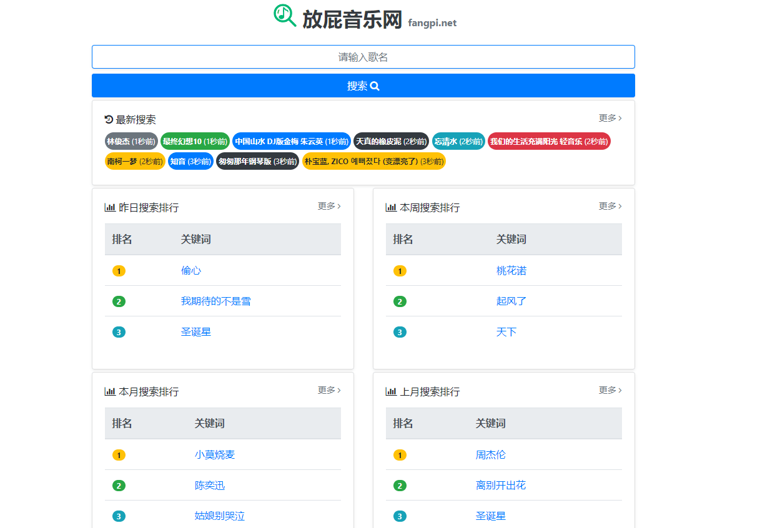The width and height of the screenshot is (780, 528).
Task: Expand 更多 for 上月搜索排行
Action: tap(610, 389)
